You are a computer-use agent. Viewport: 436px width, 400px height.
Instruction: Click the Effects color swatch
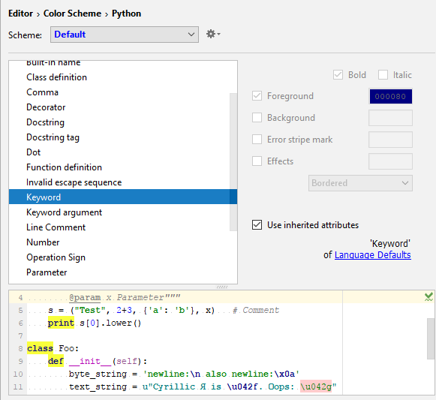390,161
